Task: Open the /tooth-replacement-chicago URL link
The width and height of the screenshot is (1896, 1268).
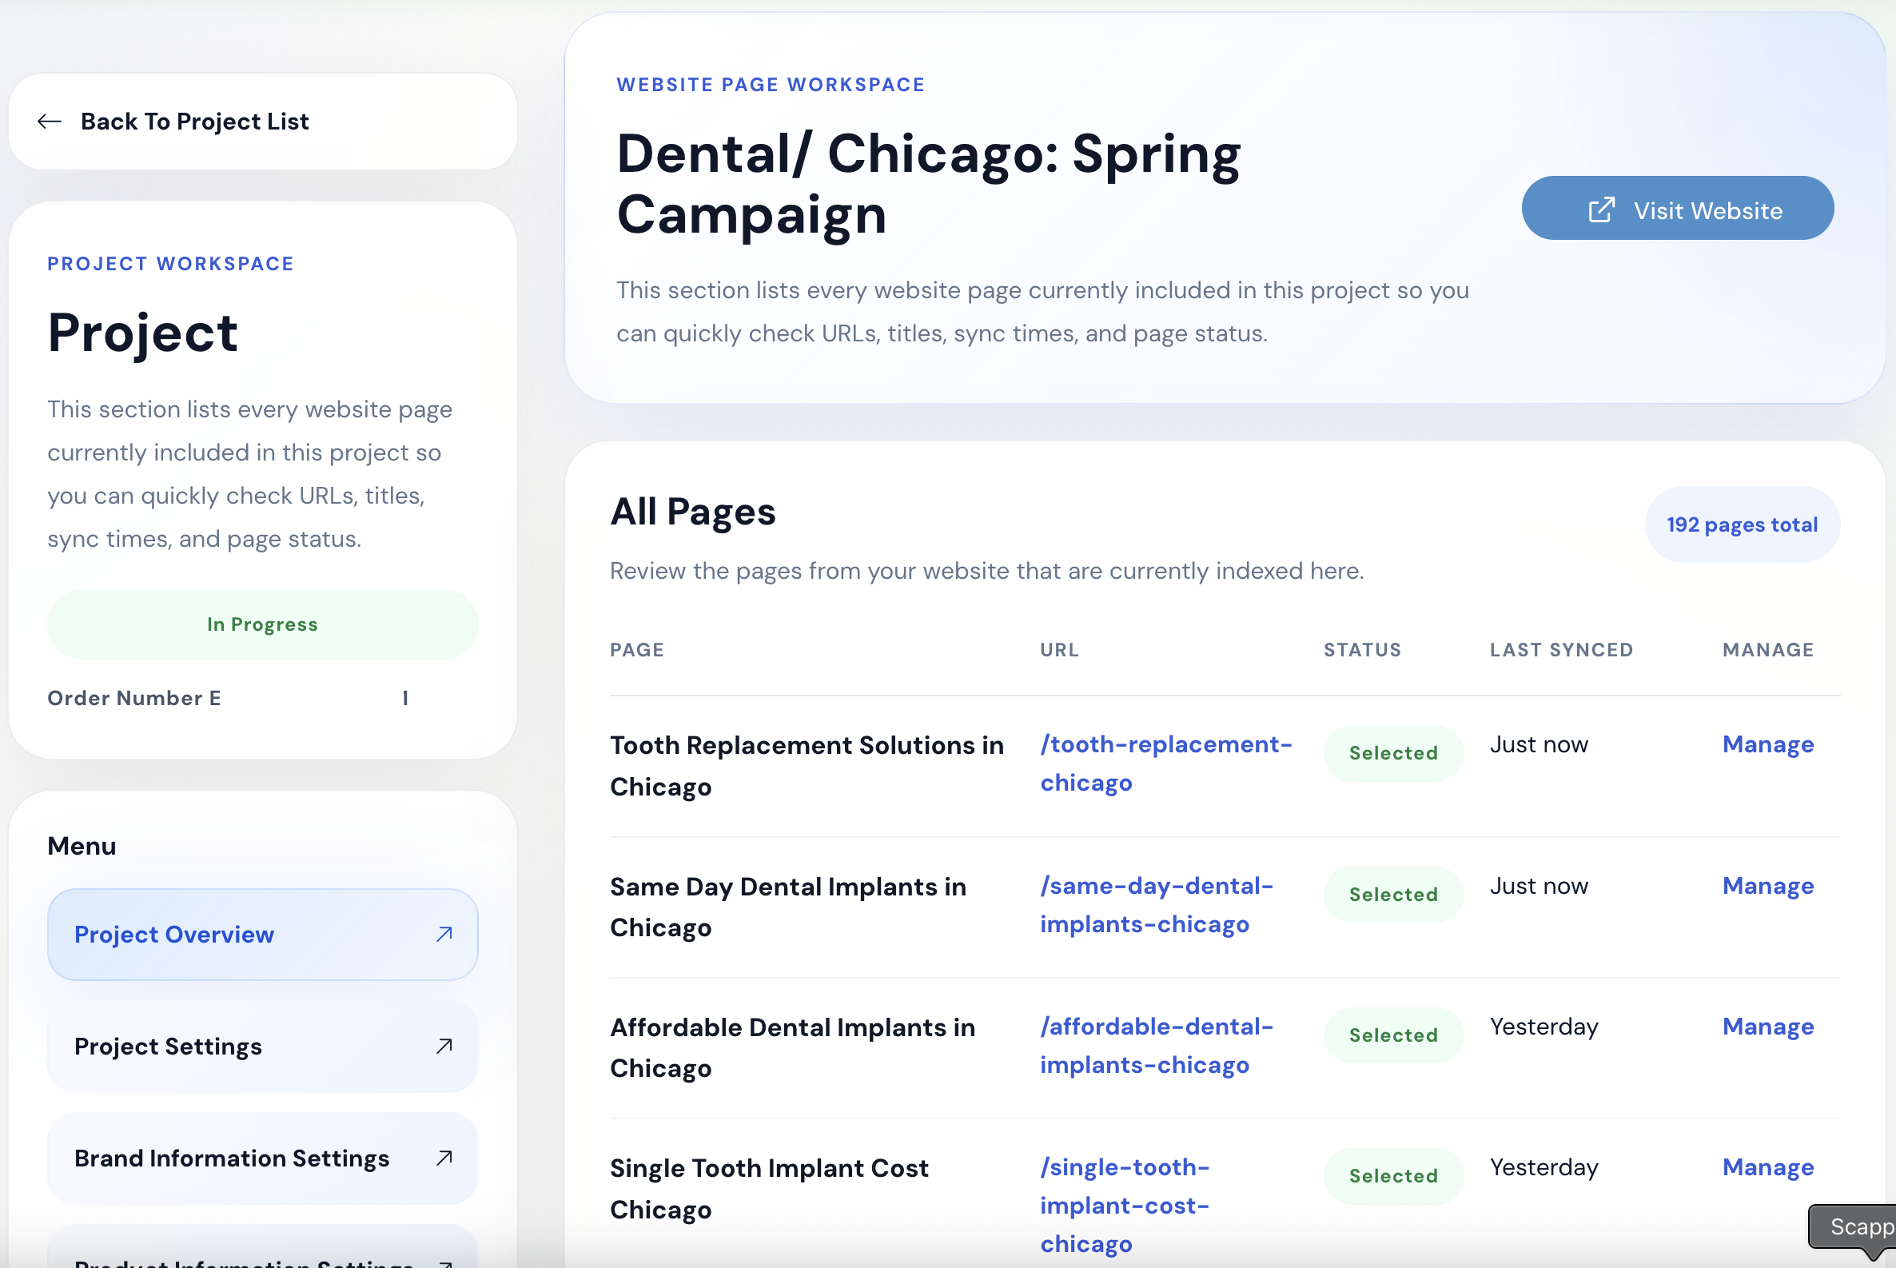Action: [x=1165, y=764]
